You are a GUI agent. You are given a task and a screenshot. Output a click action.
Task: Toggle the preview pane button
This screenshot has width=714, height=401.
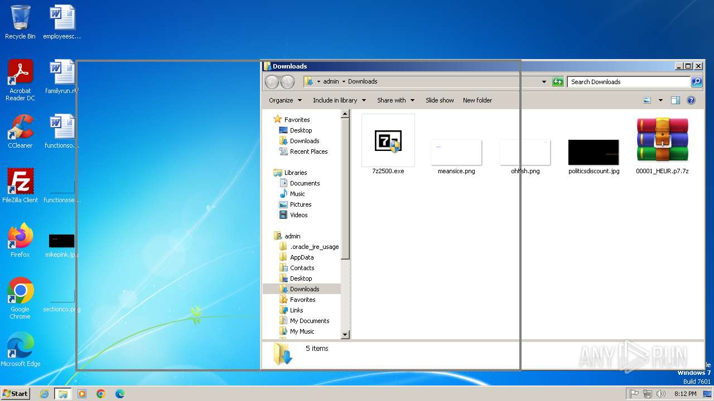[676, 100]
